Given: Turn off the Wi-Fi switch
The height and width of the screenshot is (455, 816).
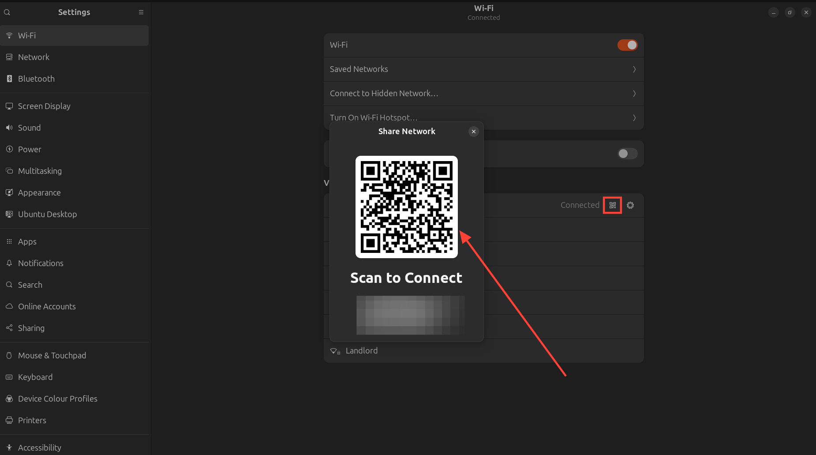Looking at the screenshot, I should pos(627,45).
